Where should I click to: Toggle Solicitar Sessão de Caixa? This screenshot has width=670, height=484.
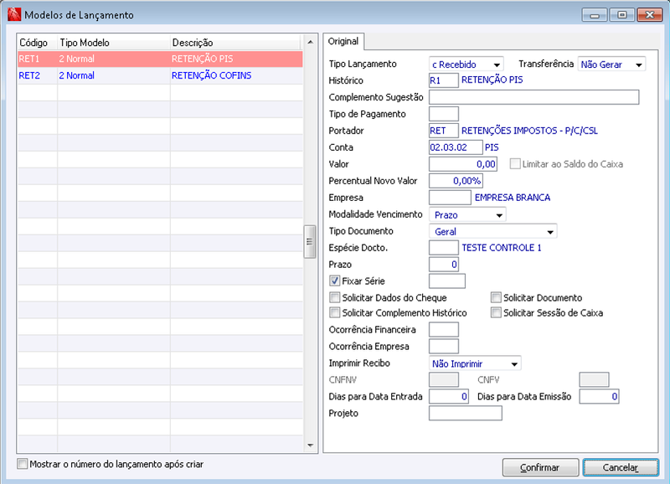coord(496,312)
